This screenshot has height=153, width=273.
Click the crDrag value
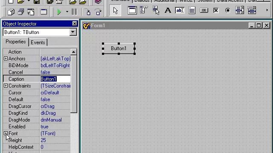click(47, 106)
